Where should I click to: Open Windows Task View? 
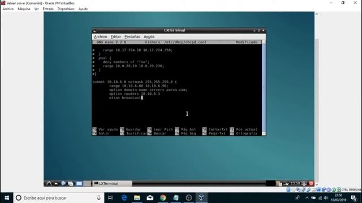[110, 198]
